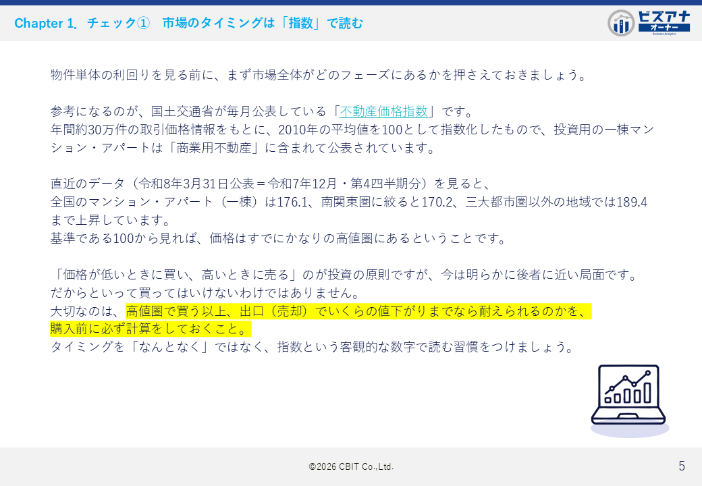Select the Chapter 1 チェック① slide title

tap(188, 23)
